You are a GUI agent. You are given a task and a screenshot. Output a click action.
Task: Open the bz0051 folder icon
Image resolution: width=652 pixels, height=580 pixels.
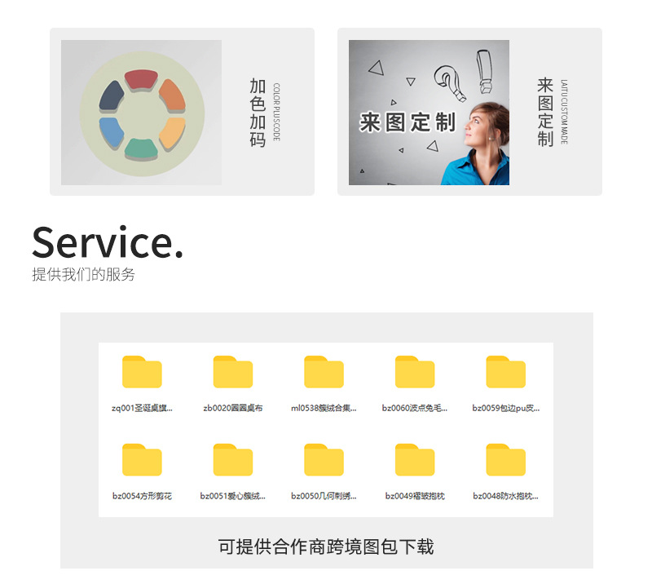(233, 460)
